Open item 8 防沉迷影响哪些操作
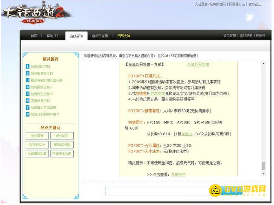Screen dimensions: 274x205 coord(45,115)
